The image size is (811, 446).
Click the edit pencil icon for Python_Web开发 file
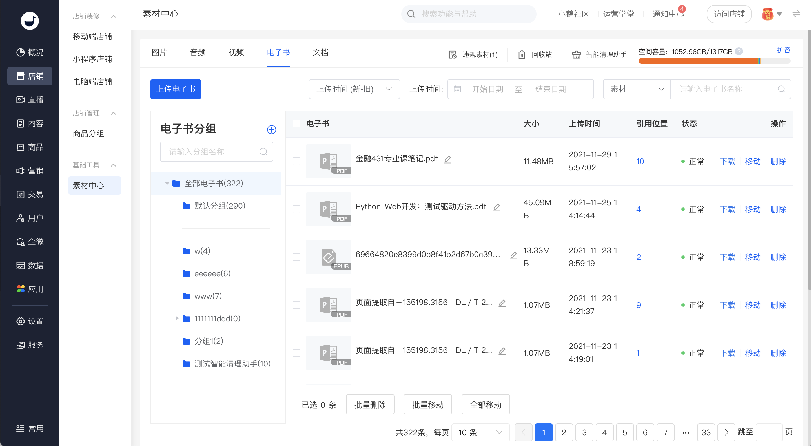[x=497, y=207]
